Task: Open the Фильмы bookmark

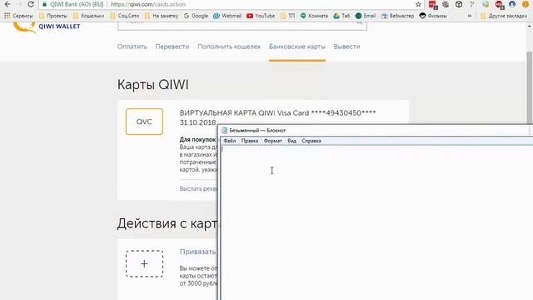Action: (x=433, y=16)
